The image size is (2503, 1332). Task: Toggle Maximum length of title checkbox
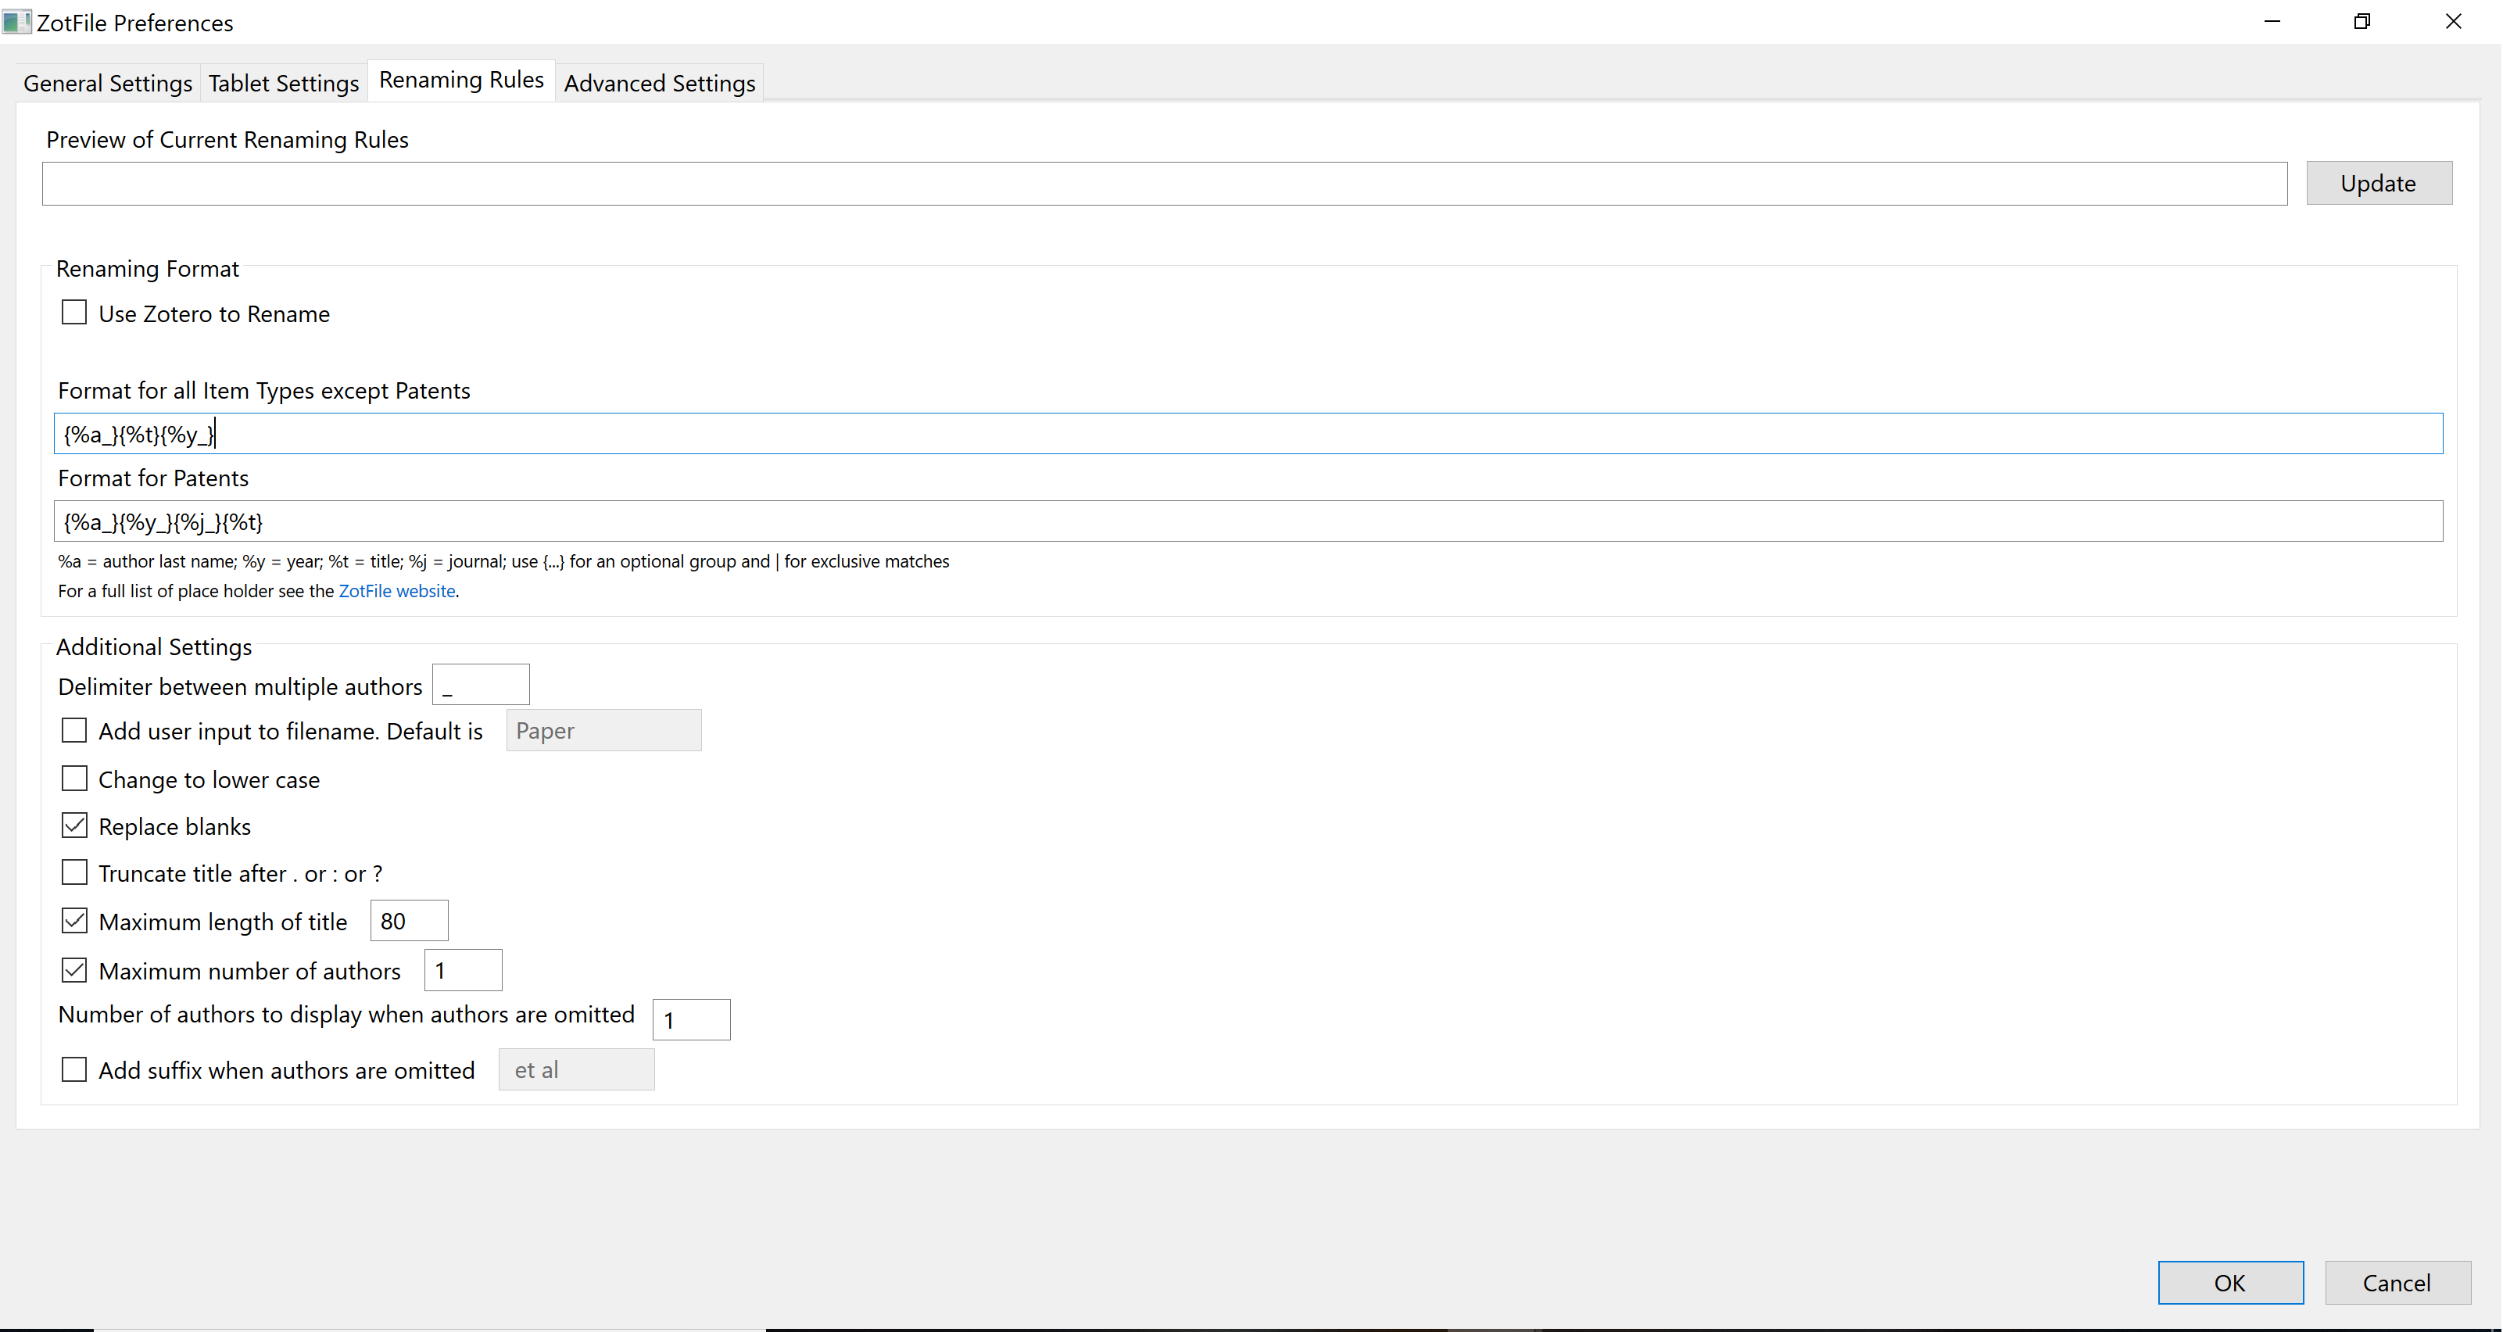tap(73, 921)
